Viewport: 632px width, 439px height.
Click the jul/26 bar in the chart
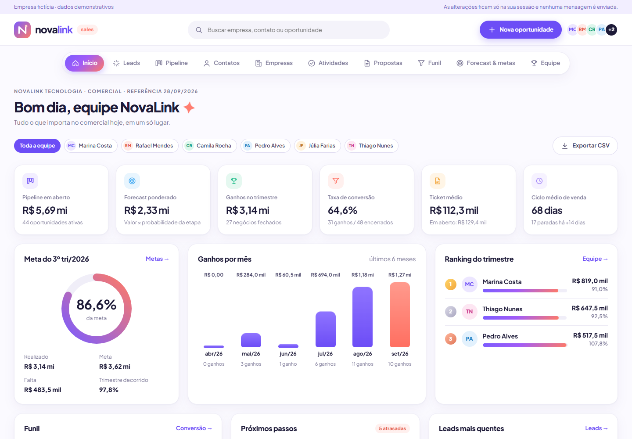[x=326, y=329]
